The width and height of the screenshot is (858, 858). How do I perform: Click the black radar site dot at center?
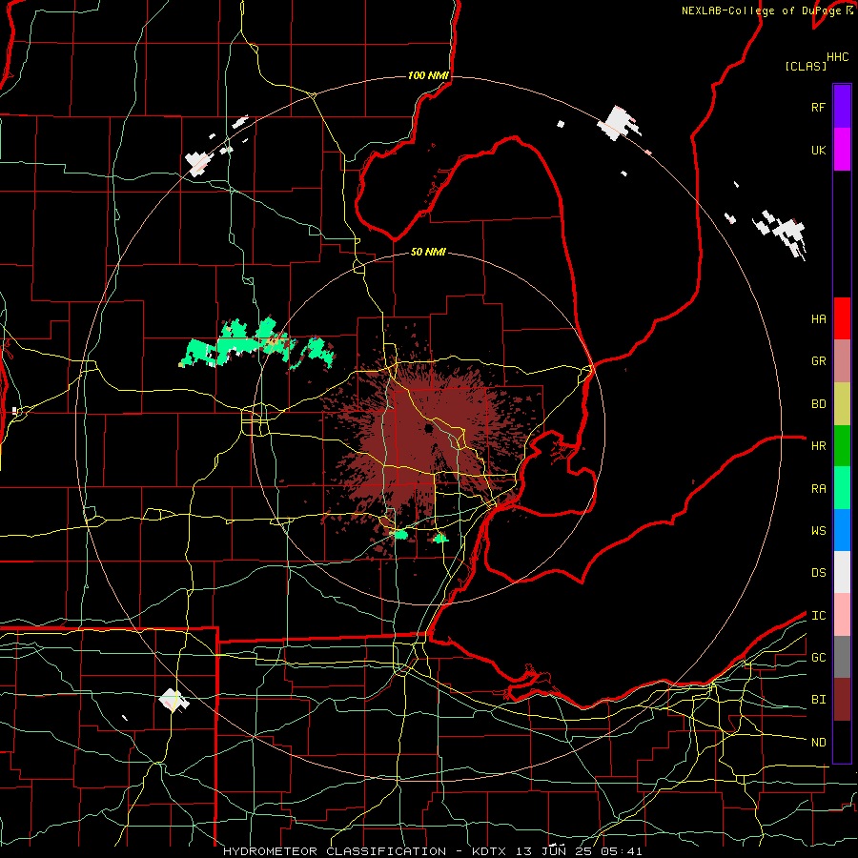[428, 428]
